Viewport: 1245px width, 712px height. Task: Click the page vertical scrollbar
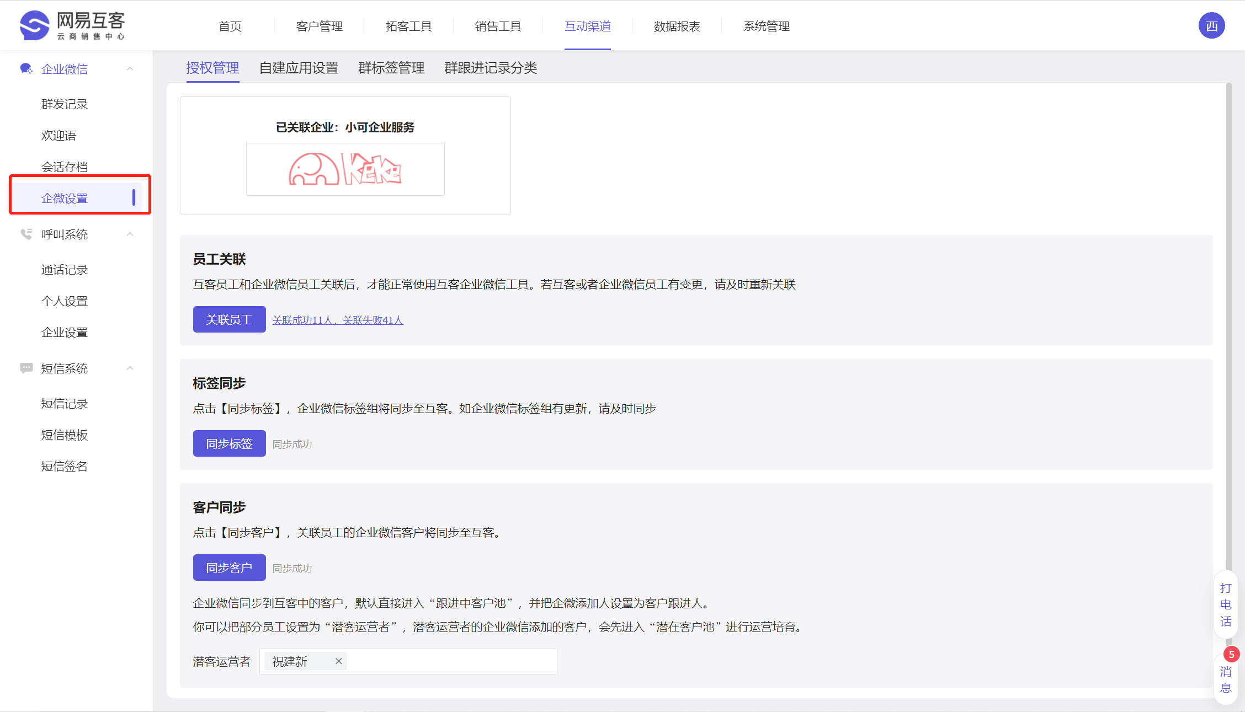1229,325
